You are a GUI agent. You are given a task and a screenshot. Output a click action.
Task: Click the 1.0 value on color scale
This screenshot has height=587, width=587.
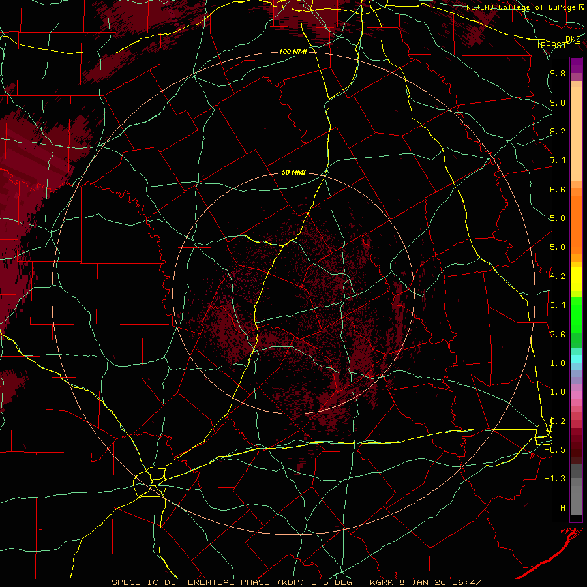(558, 392)
